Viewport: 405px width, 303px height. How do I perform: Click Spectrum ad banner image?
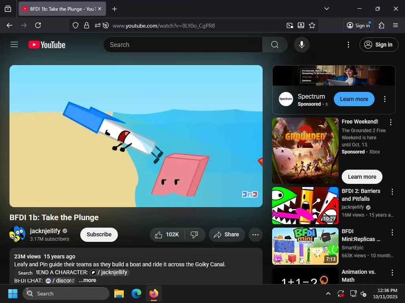pos(333,75)
